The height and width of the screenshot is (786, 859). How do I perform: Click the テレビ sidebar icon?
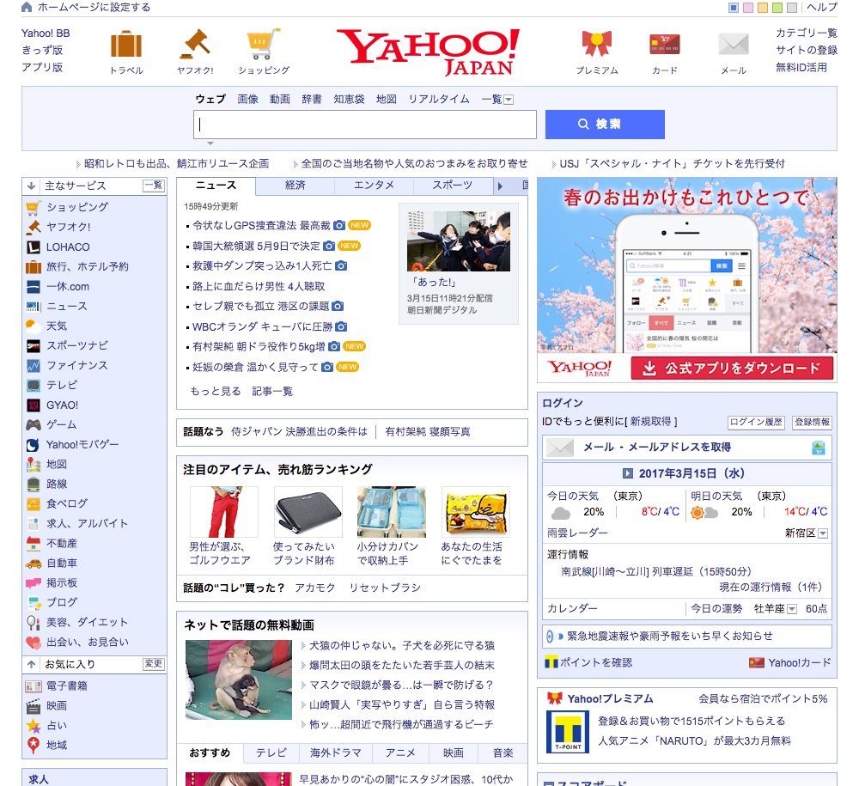point(34,385)
